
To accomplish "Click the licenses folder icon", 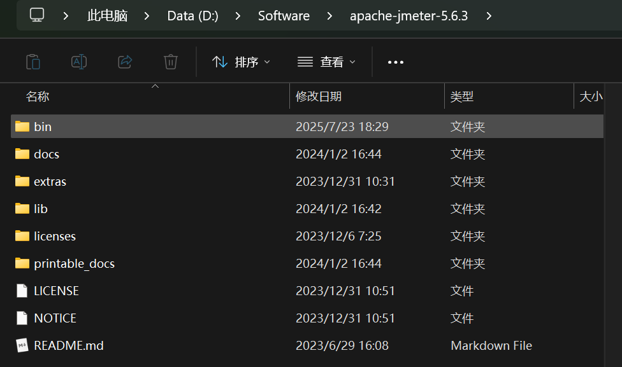I will [22, 235].
